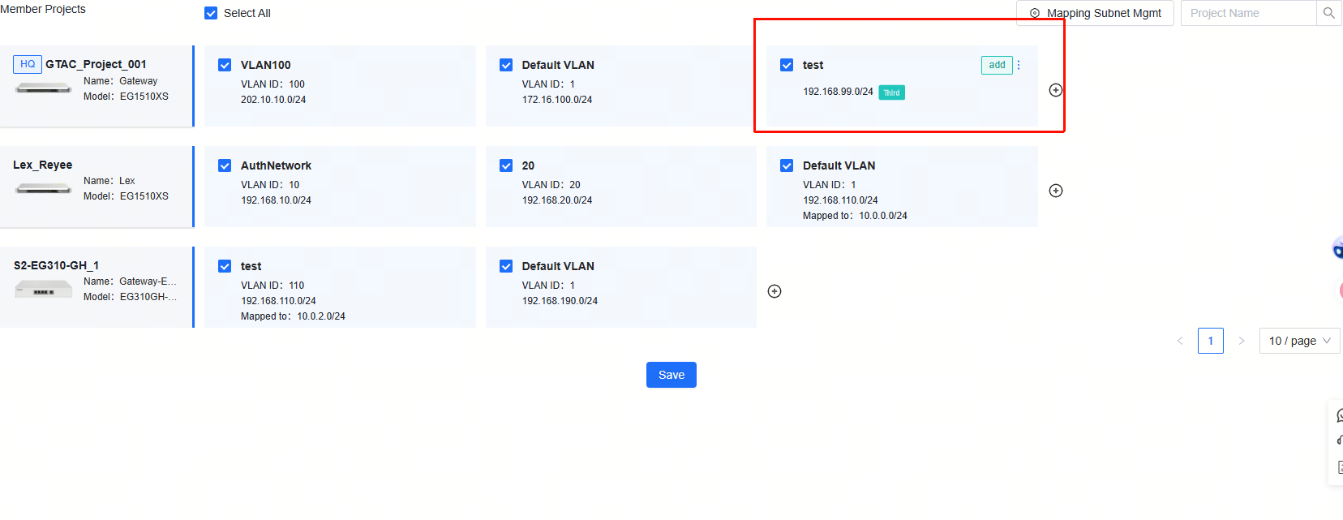Go to previous page arrow
This screenshot has width=1343, height=520.
pos(1180,341)
